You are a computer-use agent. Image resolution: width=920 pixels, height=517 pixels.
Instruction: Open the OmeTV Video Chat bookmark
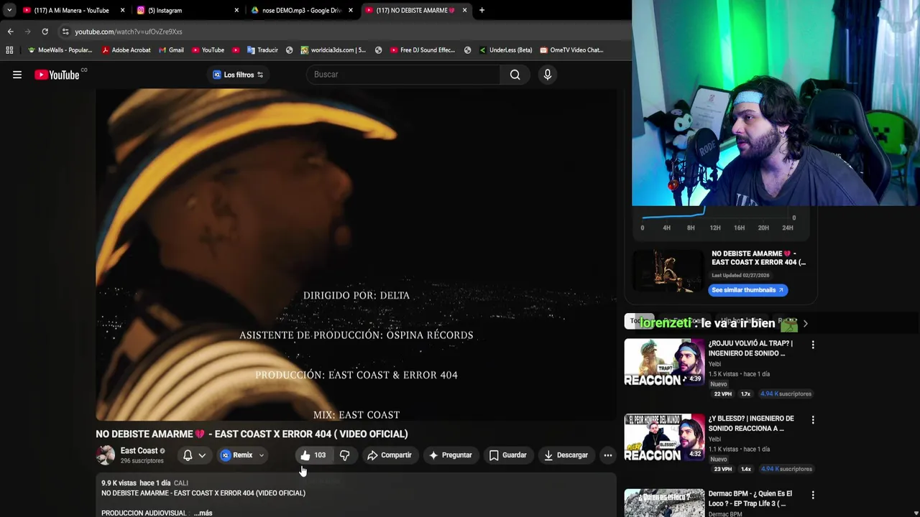click(572, 50)
